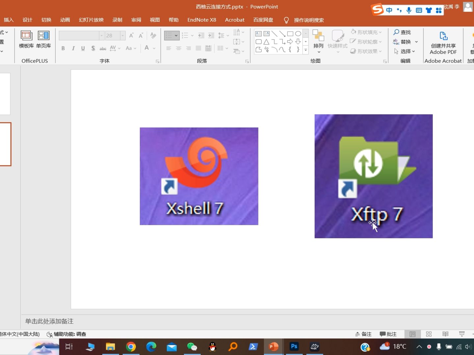The width and height of the screenshot is (474, 355).
Task: Click 替换 replace button
Action: click(402, 42)
